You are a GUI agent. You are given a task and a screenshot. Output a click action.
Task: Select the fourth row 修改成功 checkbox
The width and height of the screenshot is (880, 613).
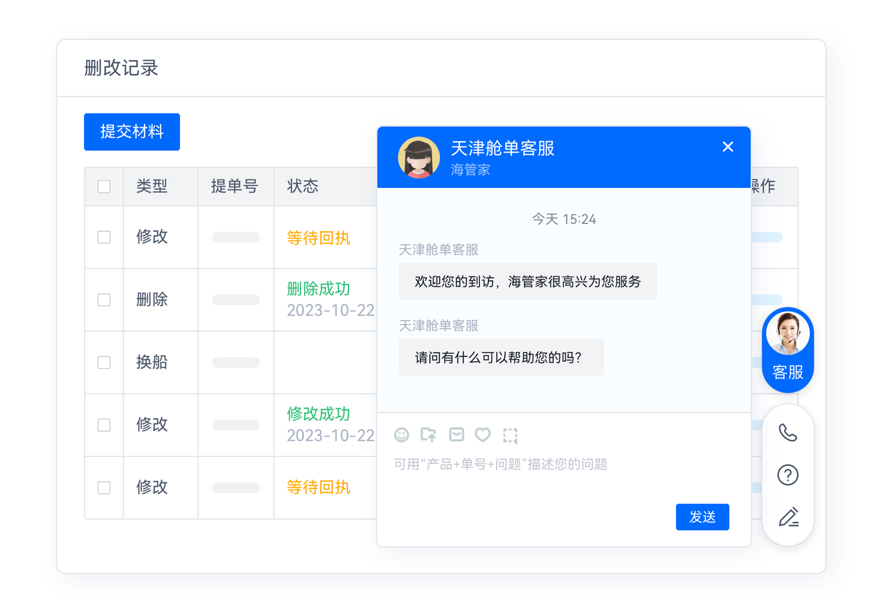tap(104, 424)
